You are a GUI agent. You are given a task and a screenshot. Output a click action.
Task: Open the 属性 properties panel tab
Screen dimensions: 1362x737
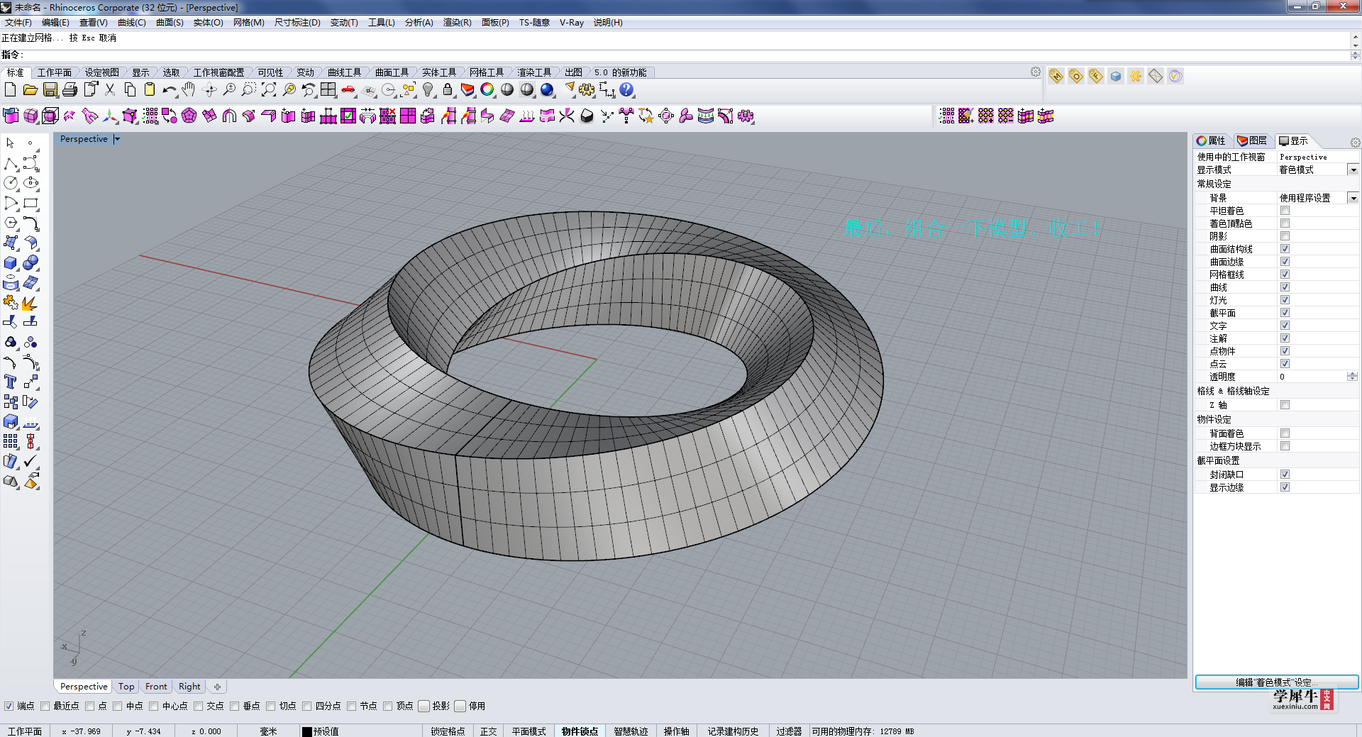tap(1212, 140)
